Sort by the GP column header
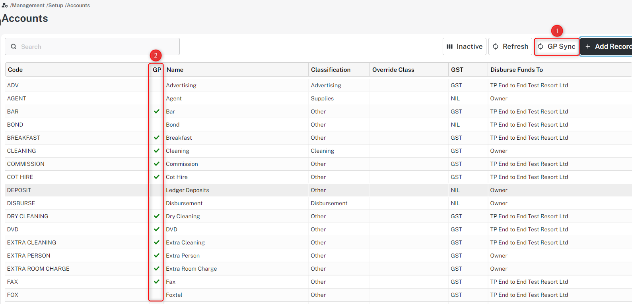Image resolution: width=632 pixels, height=304 pixels. click(x=157, y=70)
